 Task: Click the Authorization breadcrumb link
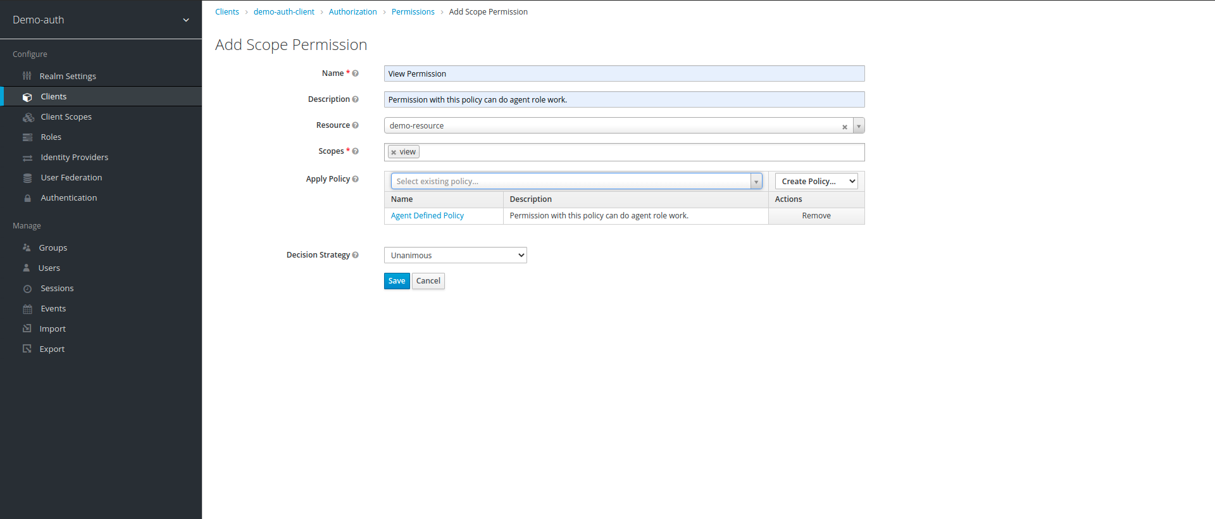tap(352, 12)
